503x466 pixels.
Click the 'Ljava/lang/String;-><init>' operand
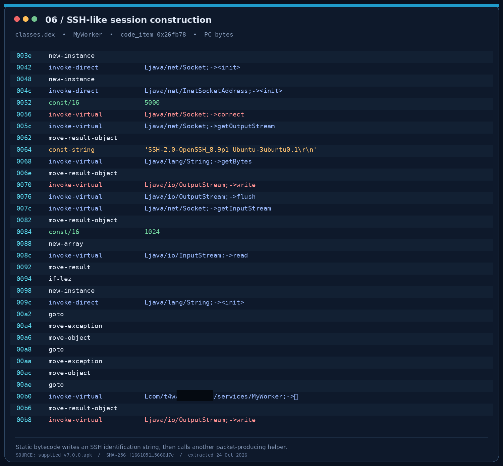pos(194,302)
